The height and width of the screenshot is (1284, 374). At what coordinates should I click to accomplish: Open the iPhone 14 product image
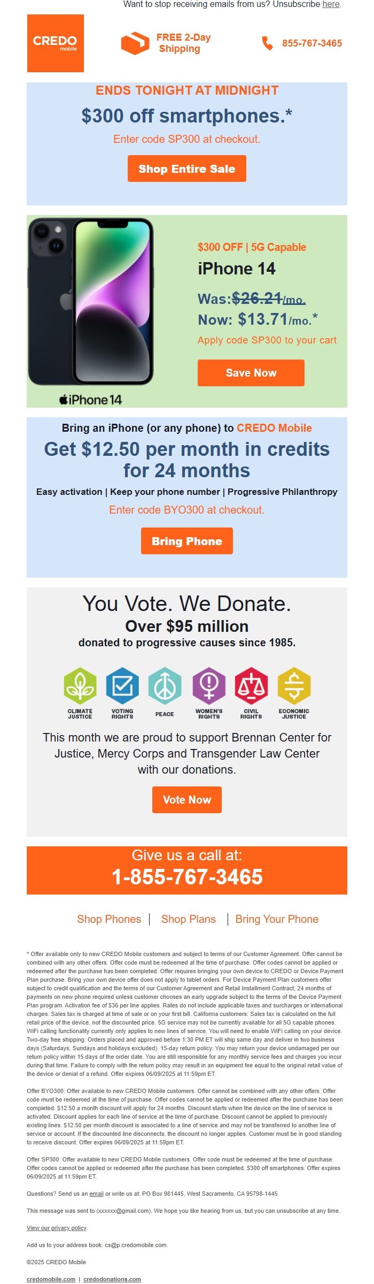(91, 311)
